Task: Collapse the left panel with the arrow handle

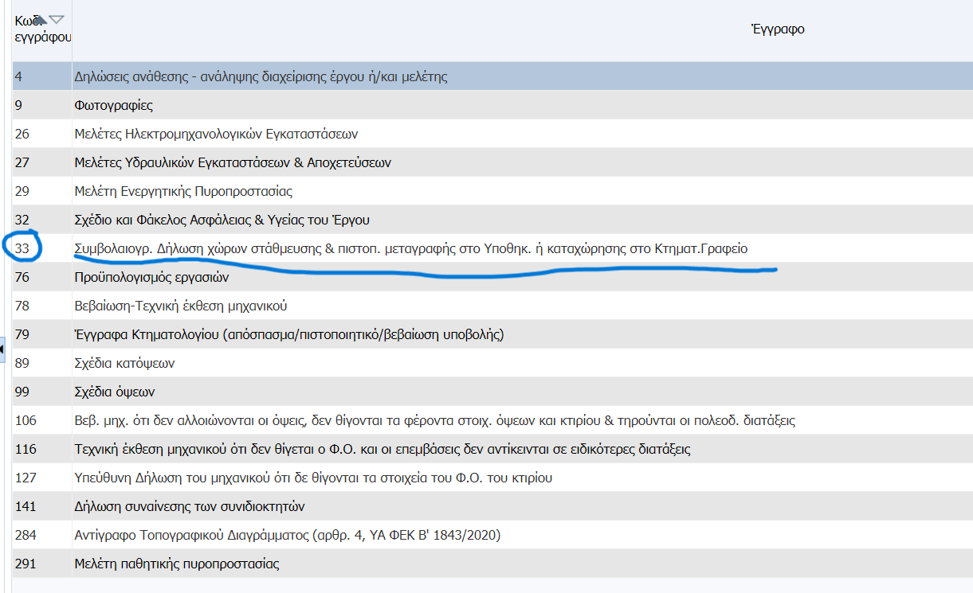Action: click(3, 349)
